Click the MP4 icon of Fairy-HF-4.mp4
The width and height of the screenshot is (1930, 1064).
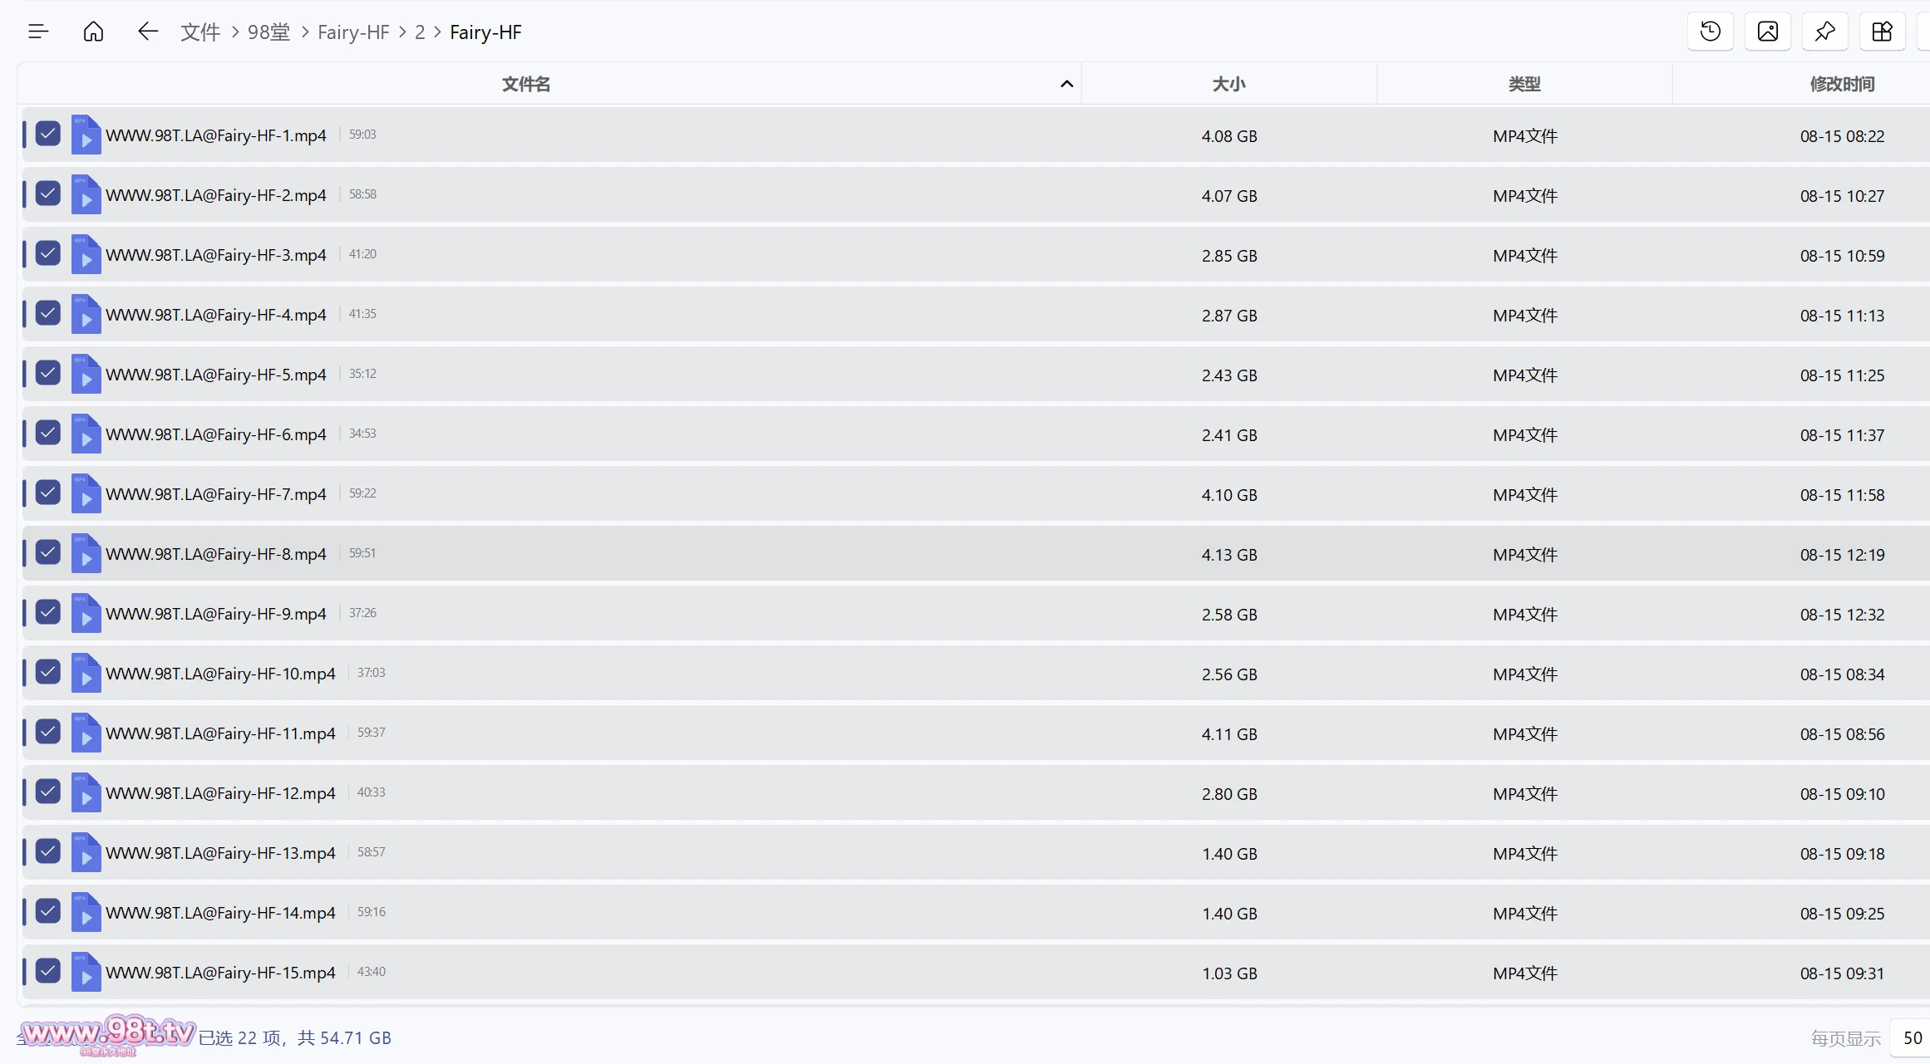(x=86, y=314)
